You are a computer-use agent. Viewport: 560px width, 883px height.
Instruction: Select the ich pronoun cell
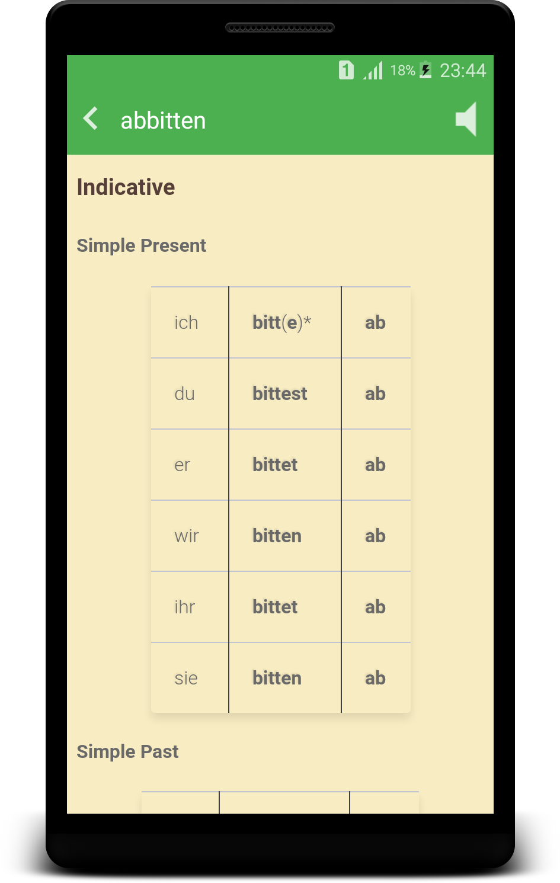coord(186,323)
